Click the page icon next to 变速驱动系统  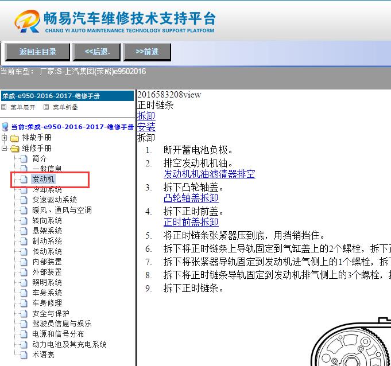point(24,200)
